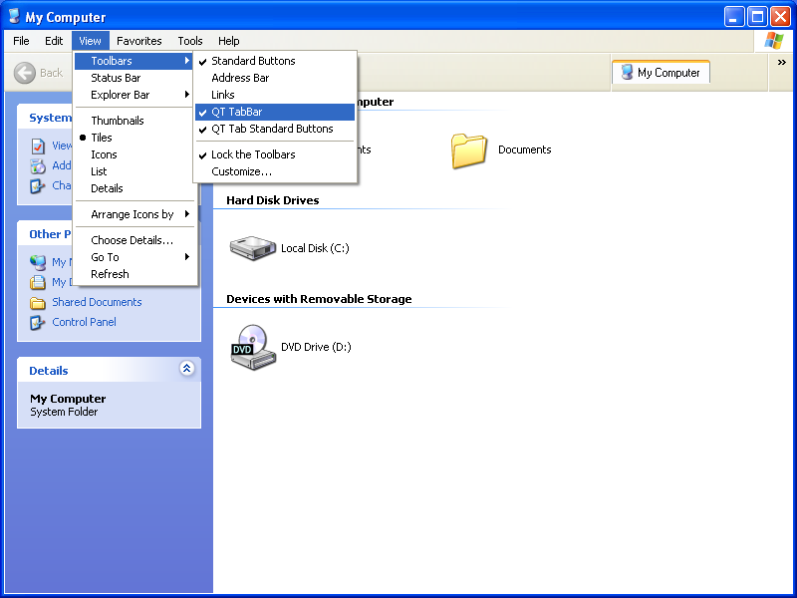Expand the Arrange Icons by submenu
Screen dimensions: 797x598
pyautogui.click(x=133, y=214)
